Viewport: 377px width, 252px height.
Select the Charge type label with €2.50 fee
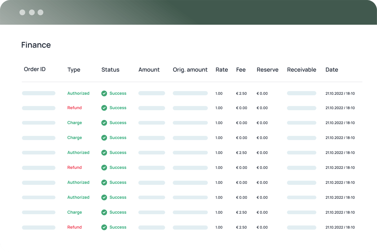click(x=75, y=212)
